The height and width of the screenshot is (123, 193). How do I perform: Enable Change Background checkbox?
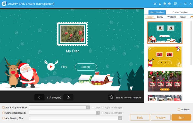[x=3, y=113]
